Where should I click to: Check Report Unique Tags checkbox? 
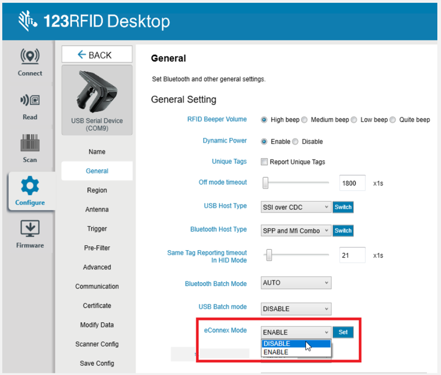point(264,162)
